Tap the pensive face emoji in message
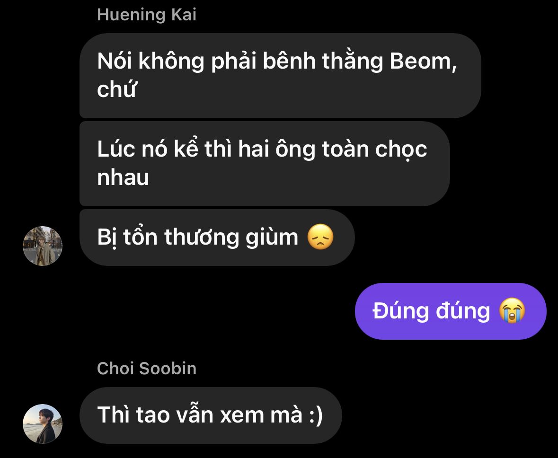Image resolution: width=558 pixels, height=458 pixels. coord(320,237)
